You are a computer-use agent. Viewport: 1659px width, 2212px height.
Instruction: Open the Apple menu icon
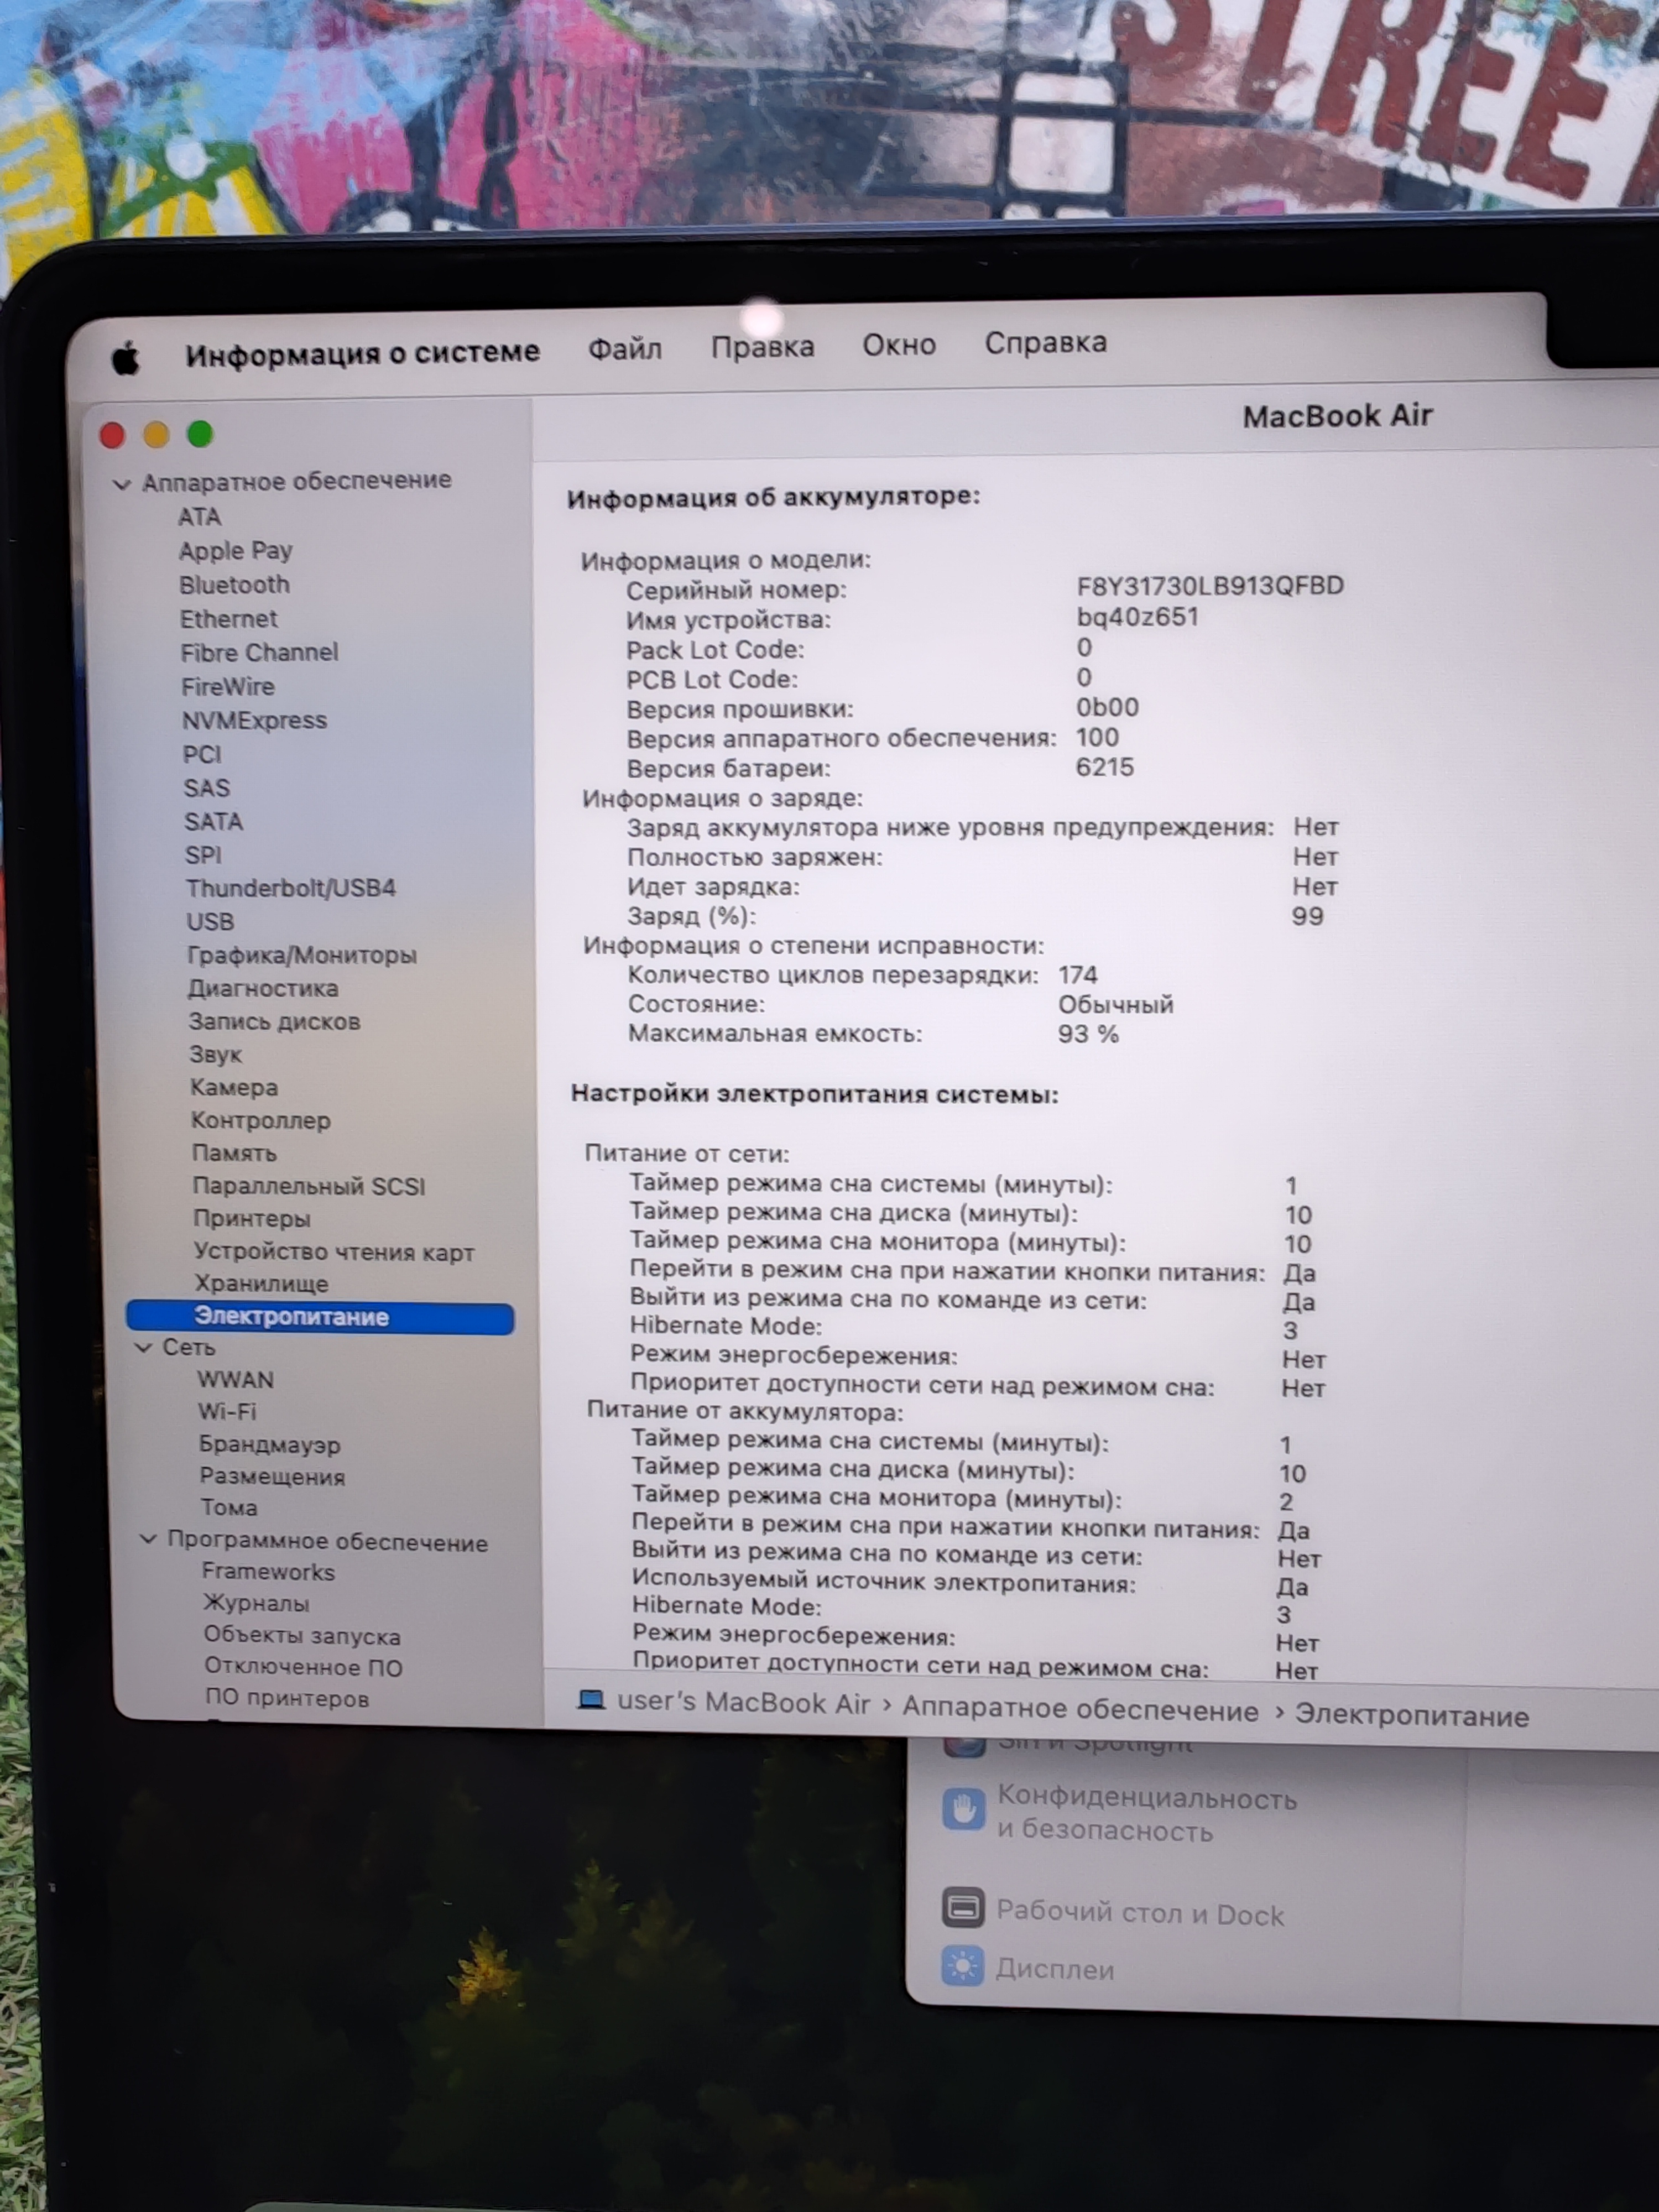(126, 358)
